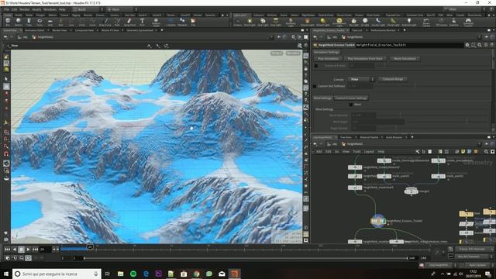496x279 pixels.
Task: Click the node name input field
Action: tap(410, 45)
